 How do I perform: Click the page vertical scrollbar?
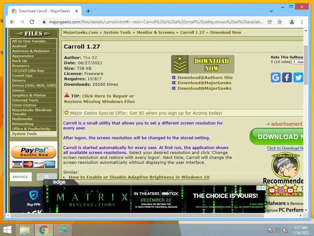[306, 65]
